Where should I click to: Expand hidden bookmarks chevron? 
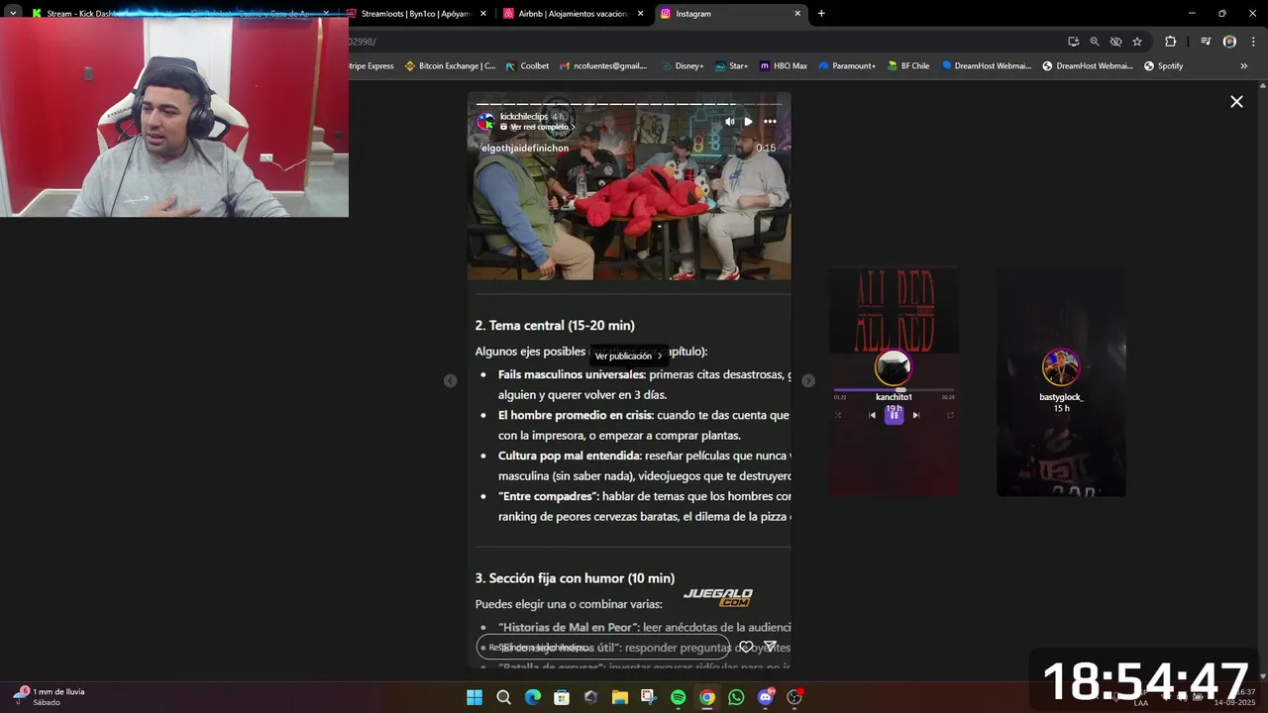(1244, 66)
